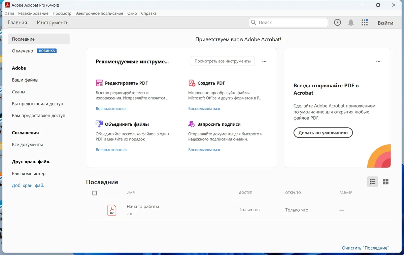Open the help question mark icon
404x255 pixels.
pos(337,23)
